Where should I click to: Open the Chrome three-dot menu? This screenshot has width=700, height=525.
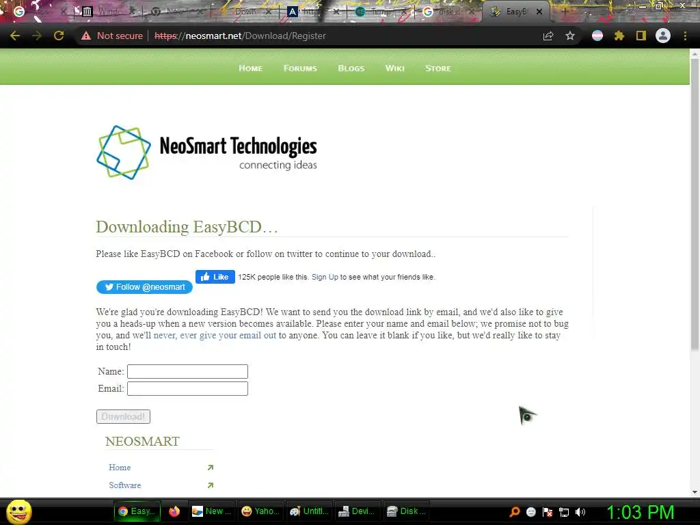(685, 36)
